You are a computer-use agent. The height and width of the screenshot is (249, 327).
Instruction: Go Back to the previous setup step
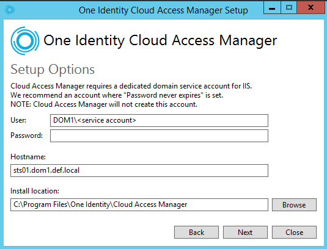[196, 232]
